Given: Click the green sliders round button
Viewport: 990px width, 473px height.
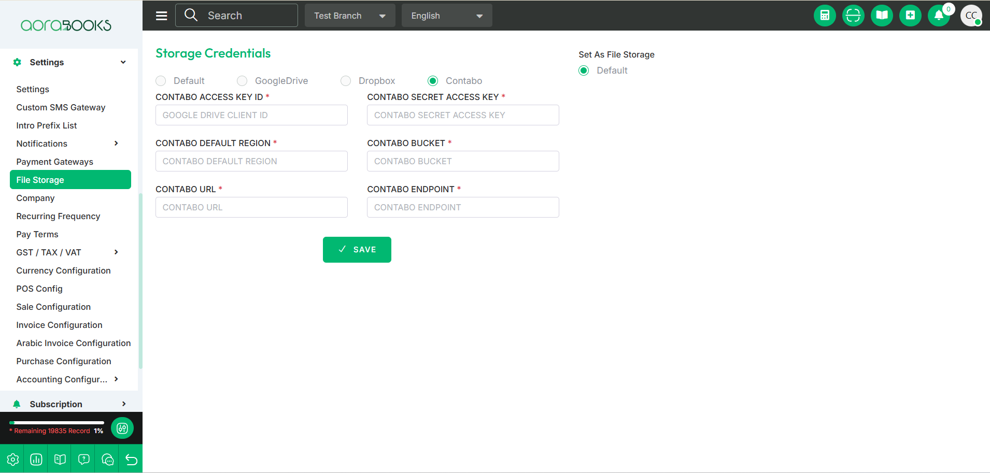Looking at the screenshot, I should [122, 428].
